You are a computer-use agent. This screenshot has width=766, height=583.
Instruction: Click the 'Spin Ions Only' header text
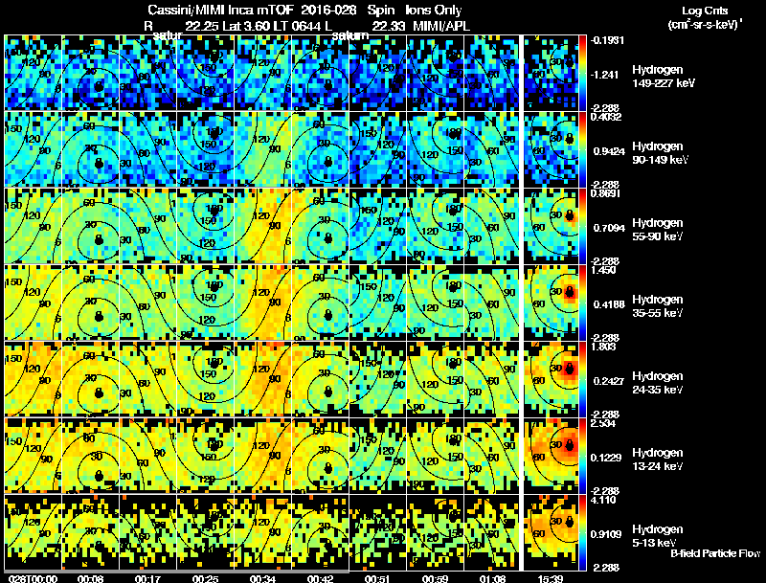point(415,10)
